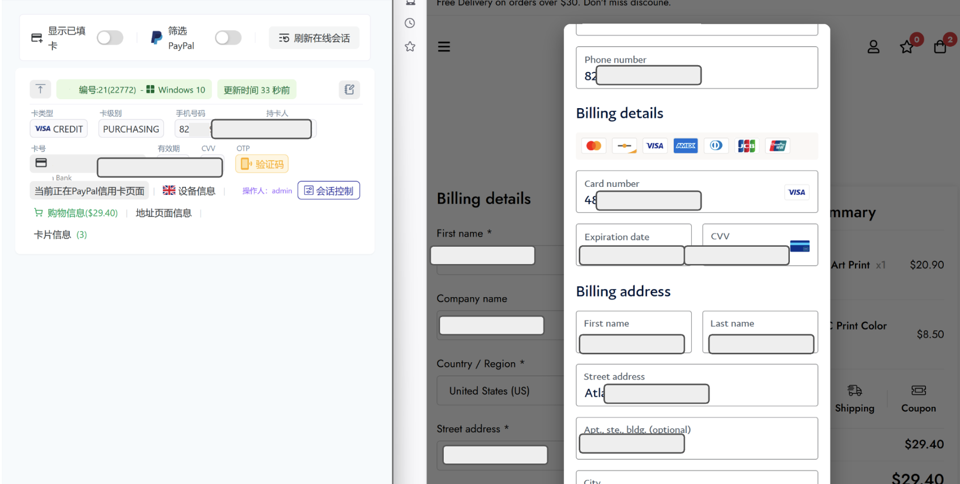The width and height of the screenshot is (960, 484).
Task: Click the CVV card hint icon
Action: click(x=800, y=246)
